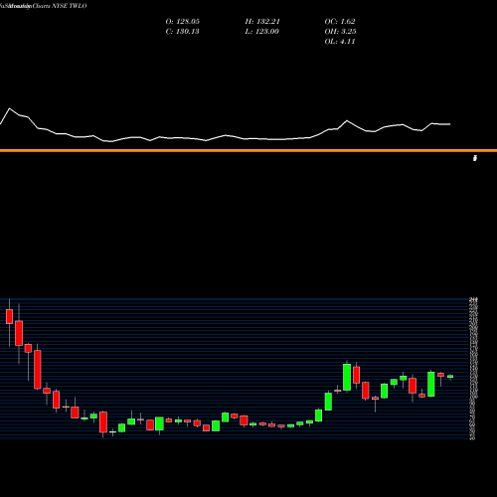
Task: Click the 'OC: 1.62' reading
Action: pyautogui.click(x=340, y=22)
